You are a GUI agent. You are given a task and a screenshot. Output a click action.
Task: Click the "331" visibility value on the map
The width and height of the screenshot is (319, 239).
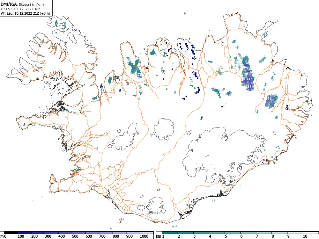pos(250,87)
